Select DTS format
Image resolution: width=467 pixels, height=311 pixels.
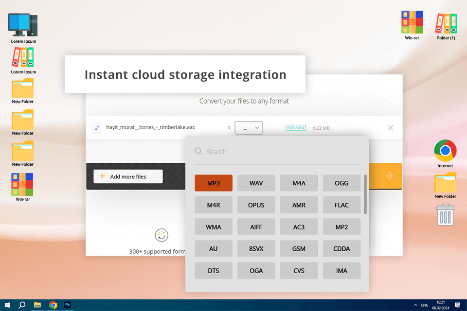(x=214, y=271)
